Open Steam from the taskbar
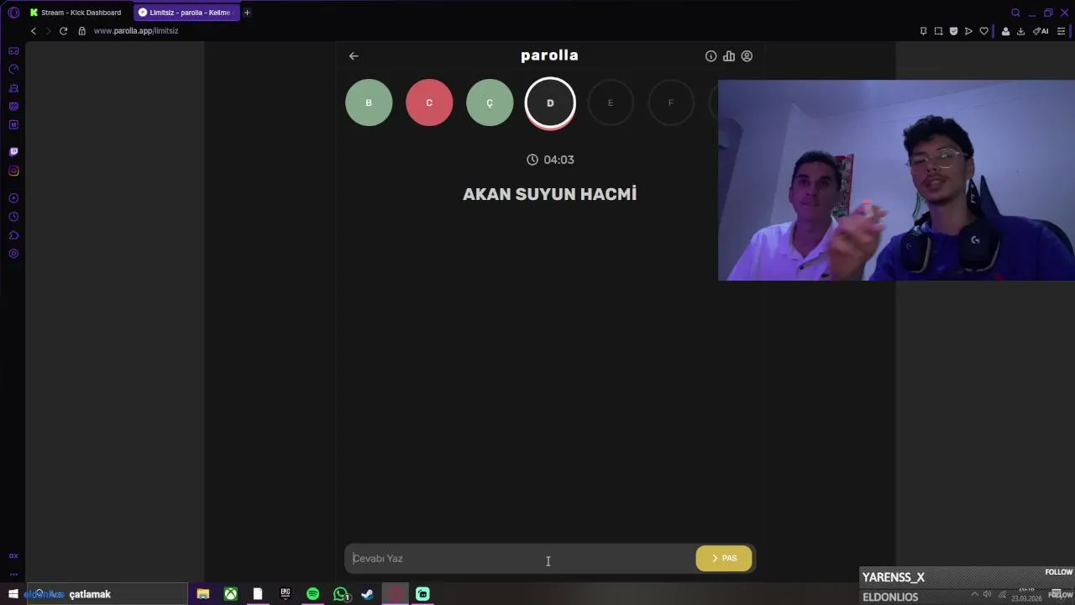Screen dimensions: 1075x605 pos(367,594)
